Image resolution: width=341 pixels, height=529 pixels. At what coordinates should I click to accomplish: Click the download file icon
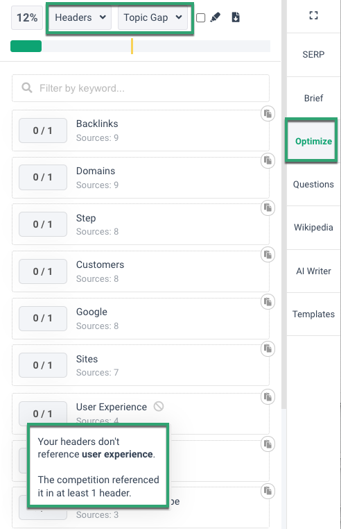tap(236, 17)
